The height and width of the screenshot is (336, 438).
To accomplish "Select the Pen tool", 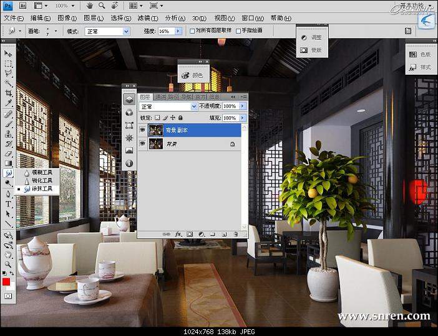I will coord(8,194).
